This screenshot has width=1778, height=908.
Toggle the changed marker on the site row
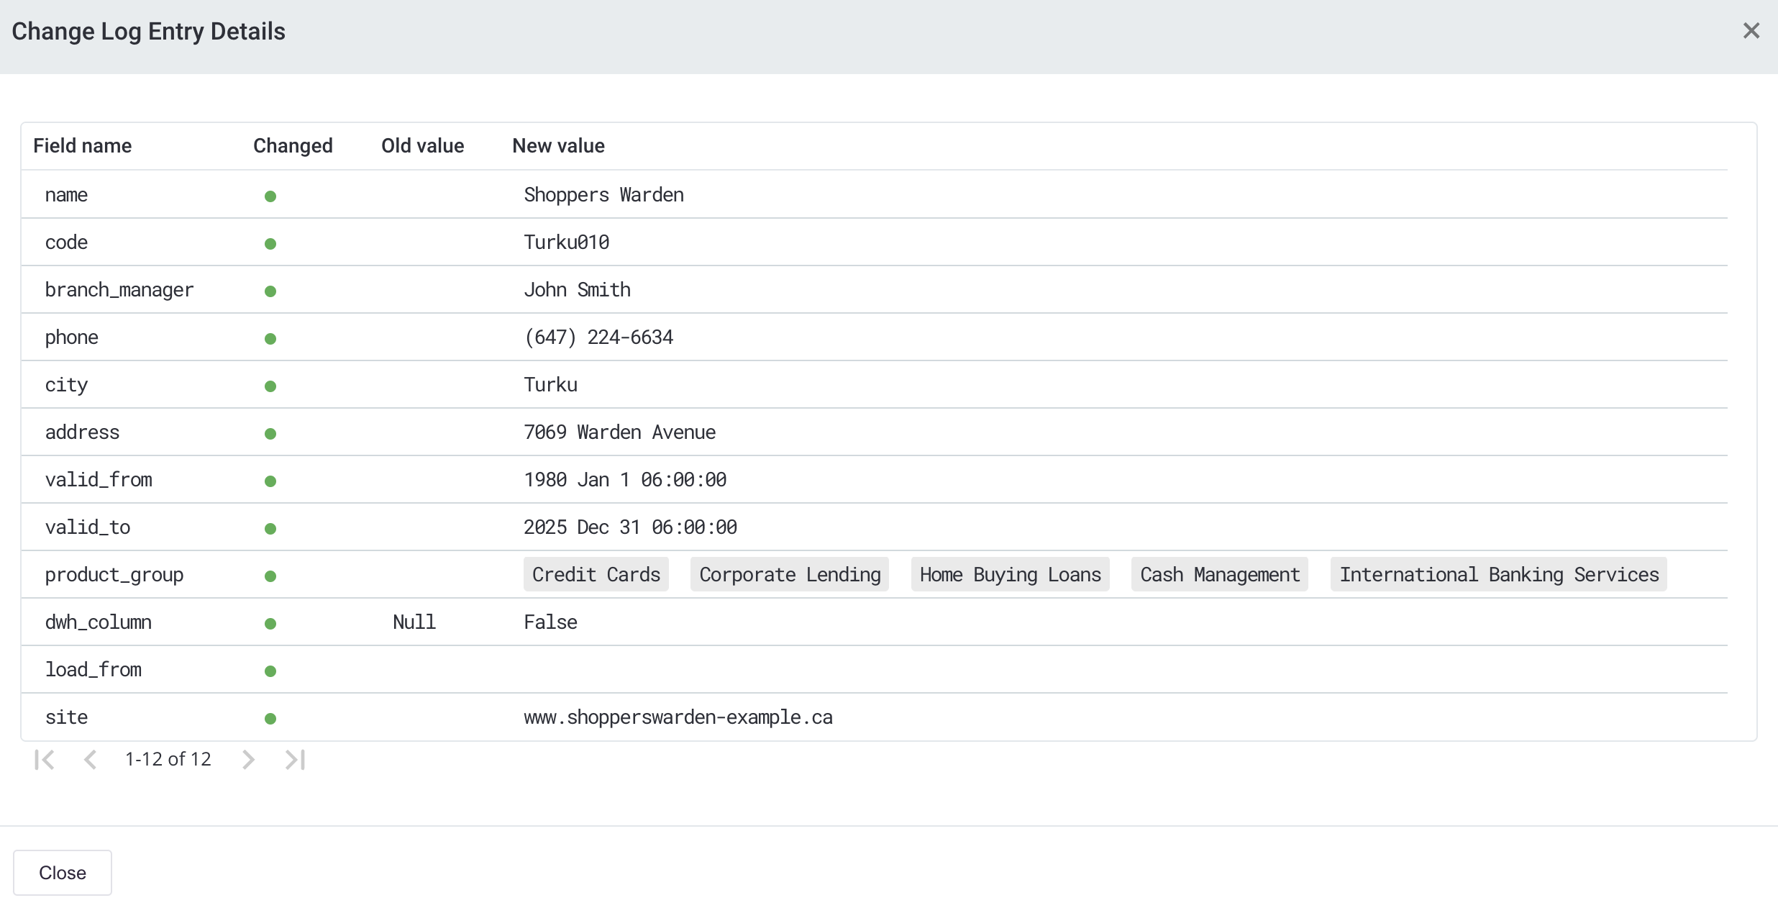click(x=270, y=718)
